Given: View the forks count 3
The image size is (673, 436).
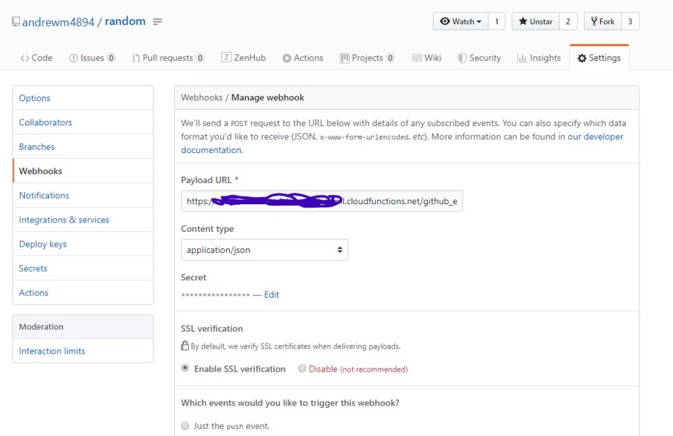Looking at the screenshot, I should (630, 22).
